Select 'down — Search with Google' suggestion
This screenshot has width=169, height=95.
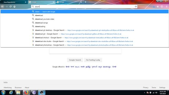84,12
